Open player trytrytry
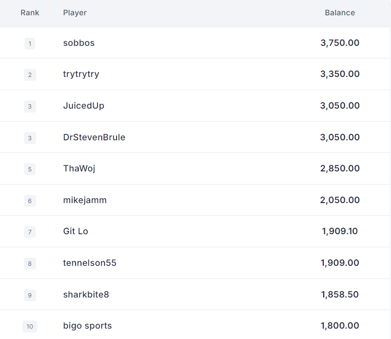This screenshot has width=391, height=339. point(81,74)
